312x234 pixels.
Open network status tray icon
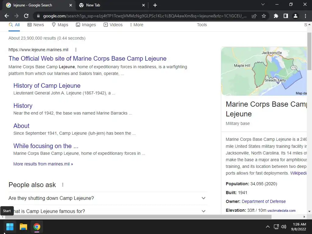point(276,227)
